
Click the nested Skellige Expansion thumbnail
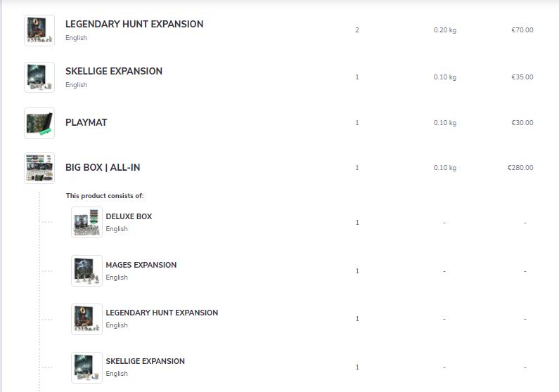click(86, 367)
